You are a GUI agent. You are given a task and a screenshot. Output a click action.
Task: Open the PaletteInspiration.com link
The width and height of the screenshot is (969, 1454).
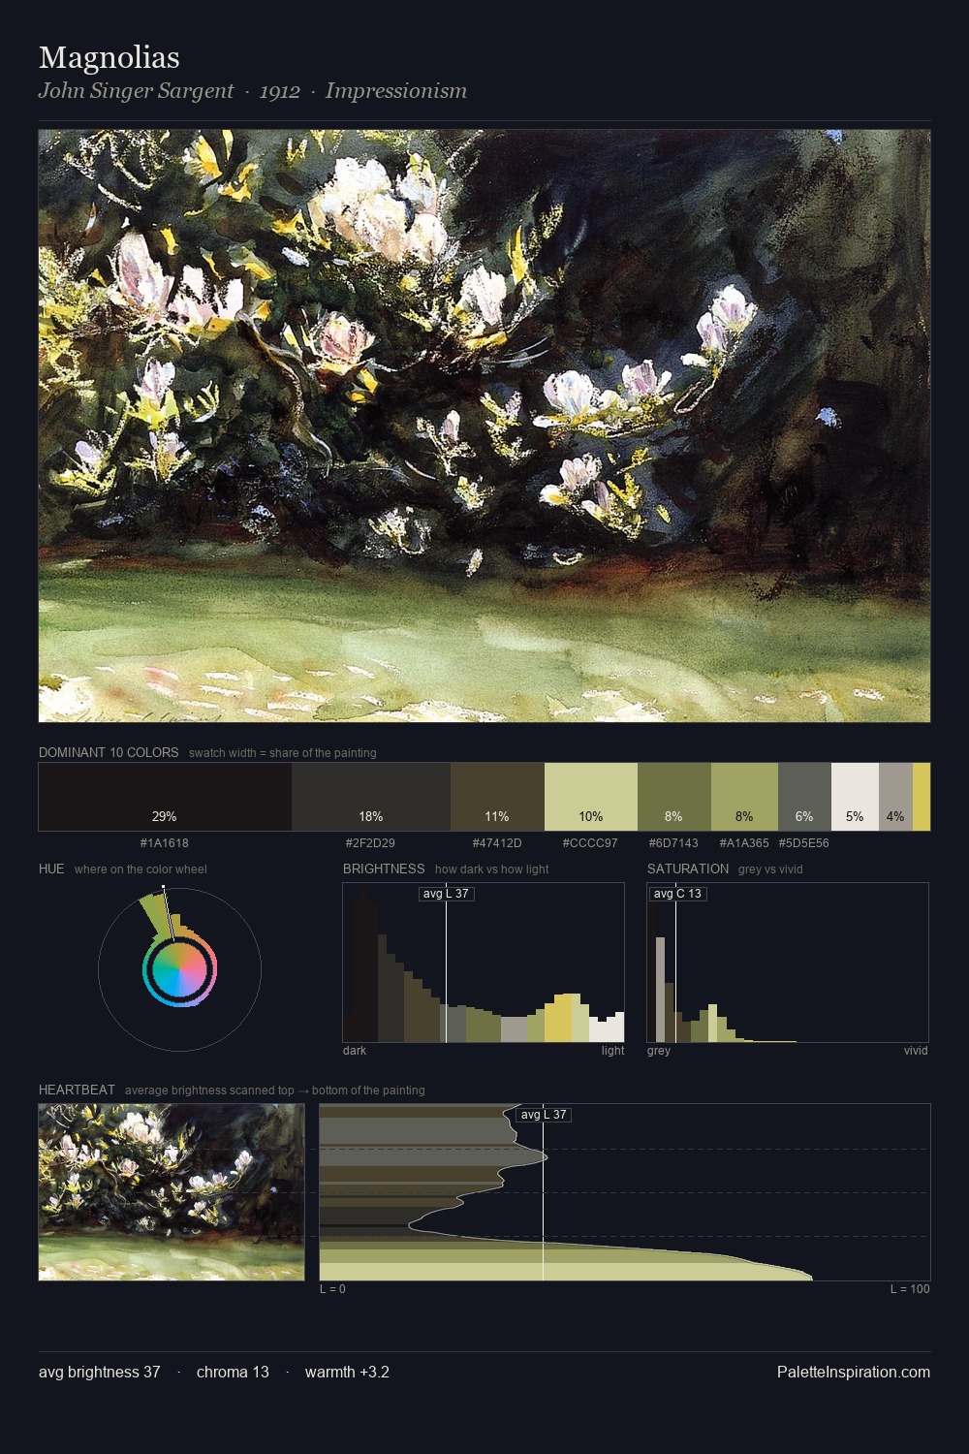pyautogui.click(x=854, y=1373)
